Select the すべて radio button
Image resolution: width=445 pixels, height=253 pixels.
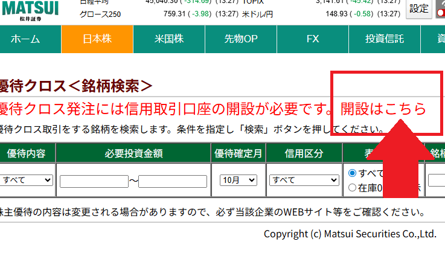353,173
